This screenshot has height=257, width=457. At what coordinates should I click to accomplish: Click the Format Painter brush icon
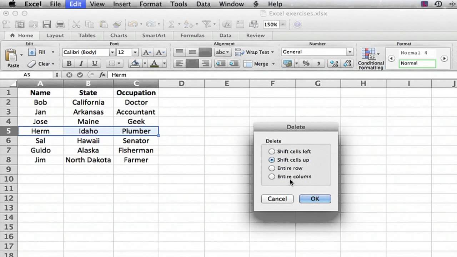click(117, 24)
